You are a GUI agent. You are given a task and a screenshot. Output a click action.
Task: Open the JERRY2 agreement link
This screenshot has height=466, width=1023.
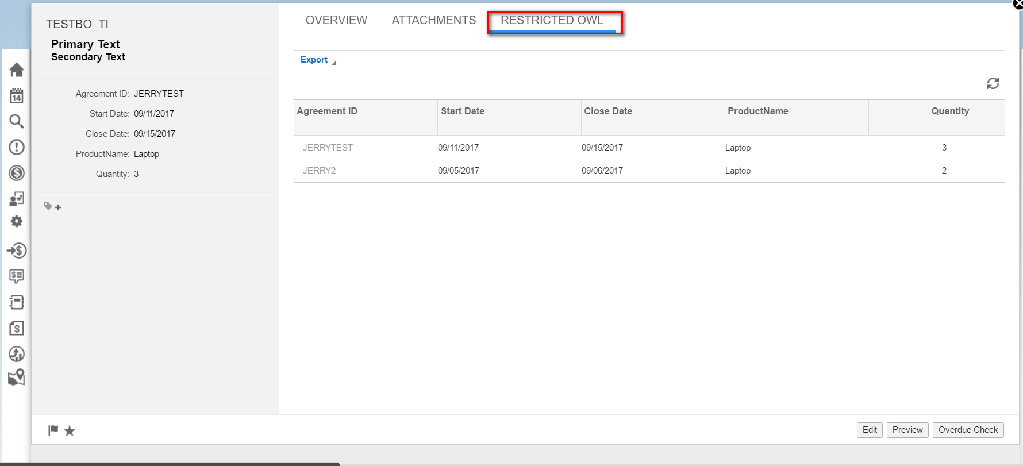coord(319,171)
